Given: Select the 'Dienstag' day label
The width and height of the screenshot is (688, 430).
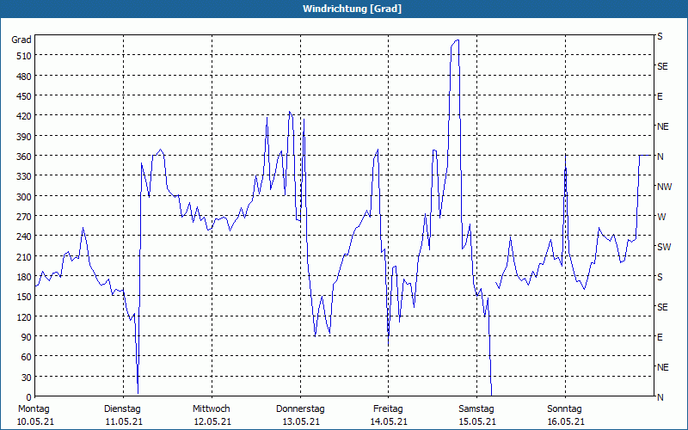Looking at the screenshot, I should coord(122,409).
